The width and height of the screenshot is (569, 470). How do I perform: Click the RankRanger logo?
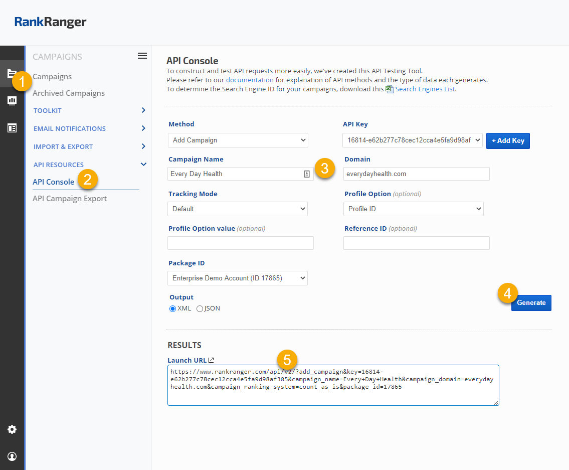(50, 22)
